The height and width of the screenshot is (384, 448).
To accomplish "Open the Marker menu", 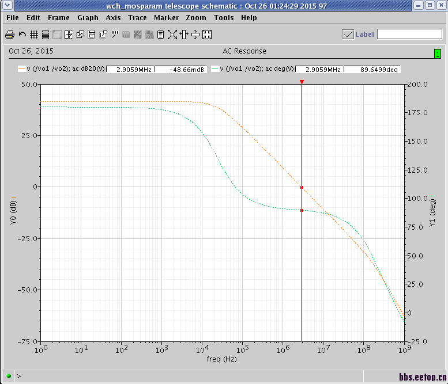I will coord(166,18).
